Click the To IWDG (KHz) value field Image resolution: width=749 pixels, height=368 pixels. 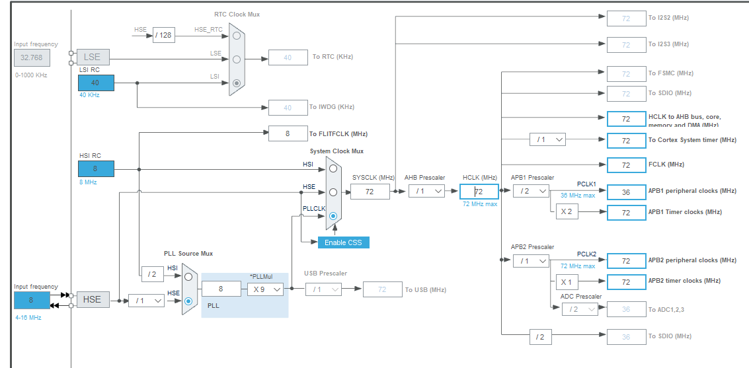288,108
